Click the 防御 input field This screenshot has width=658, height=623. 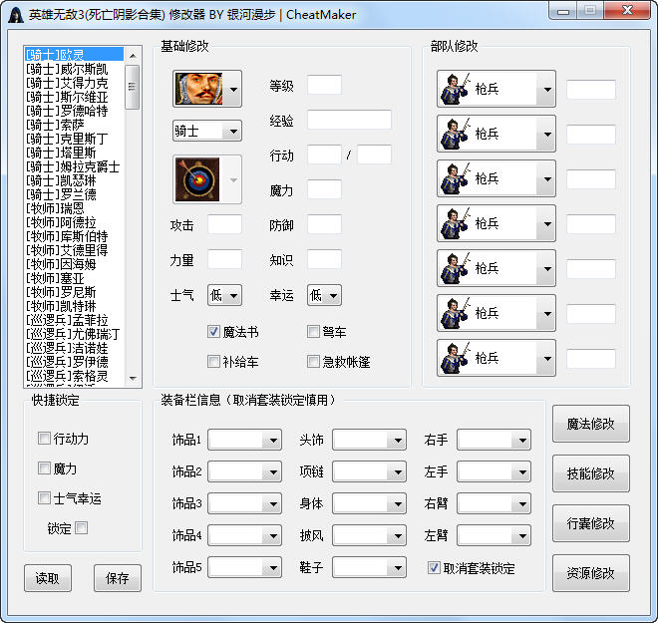(324, 224)
